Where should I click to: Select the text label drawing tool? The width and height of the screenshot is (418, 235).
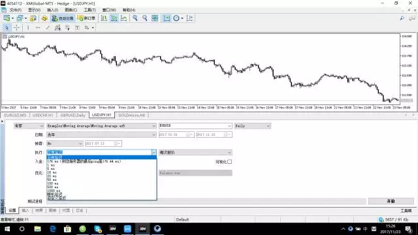click(x=77, y=27)
